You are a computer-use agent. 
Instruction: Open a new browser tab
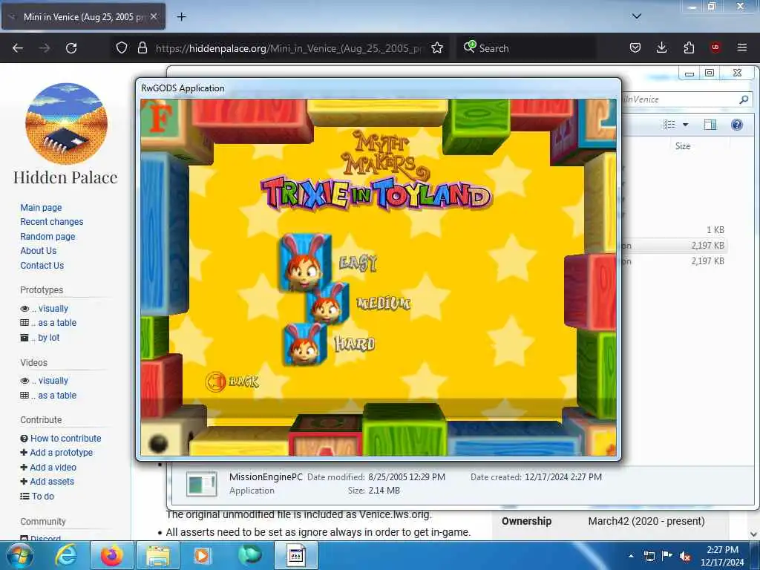[x=181, y=17]
